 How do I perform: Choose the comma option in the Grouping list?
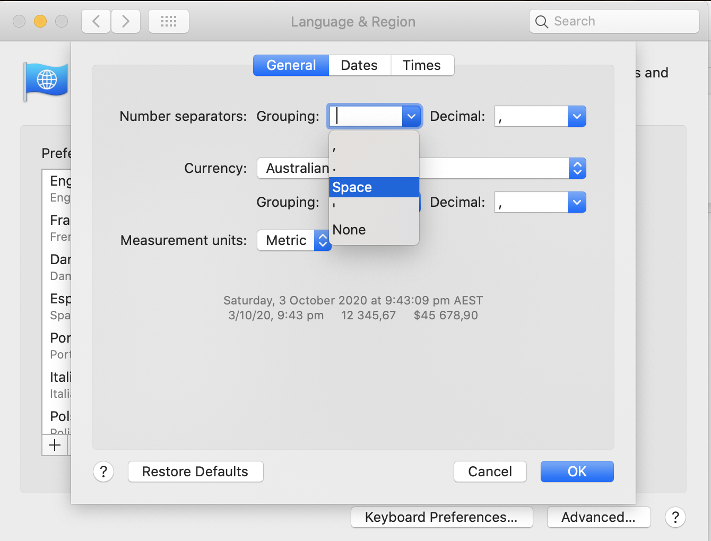pos(374,148)
